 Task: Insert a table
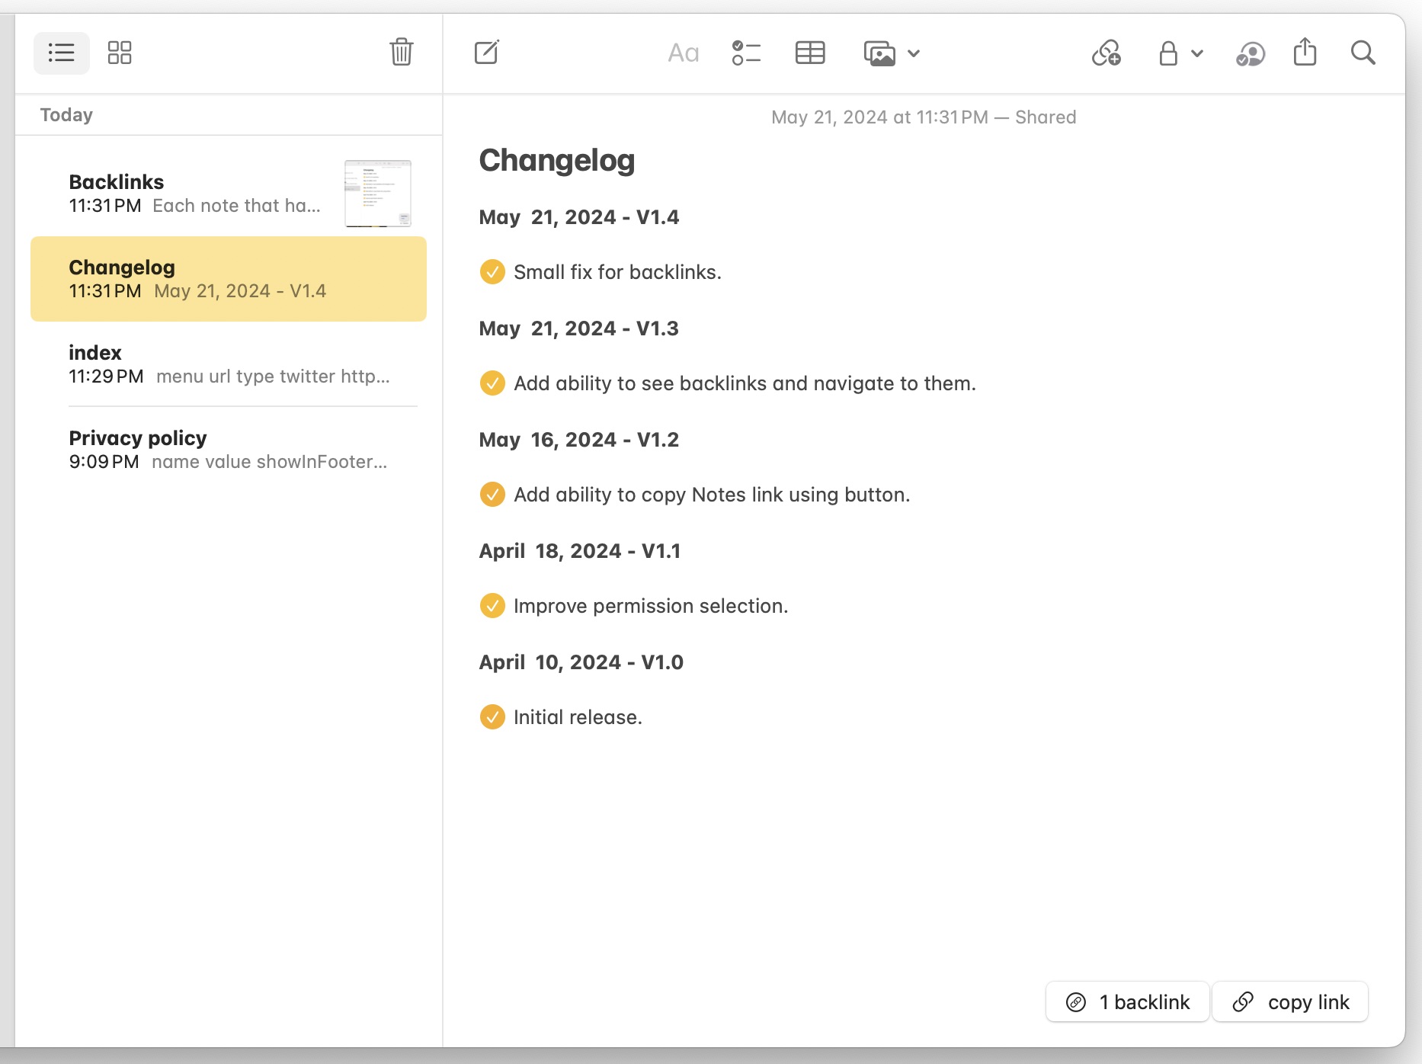coord(810,53)
